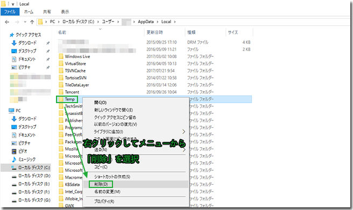Sort by 名前 column header
This screenshot has height=210, width=353.
[x=62, y=32]
